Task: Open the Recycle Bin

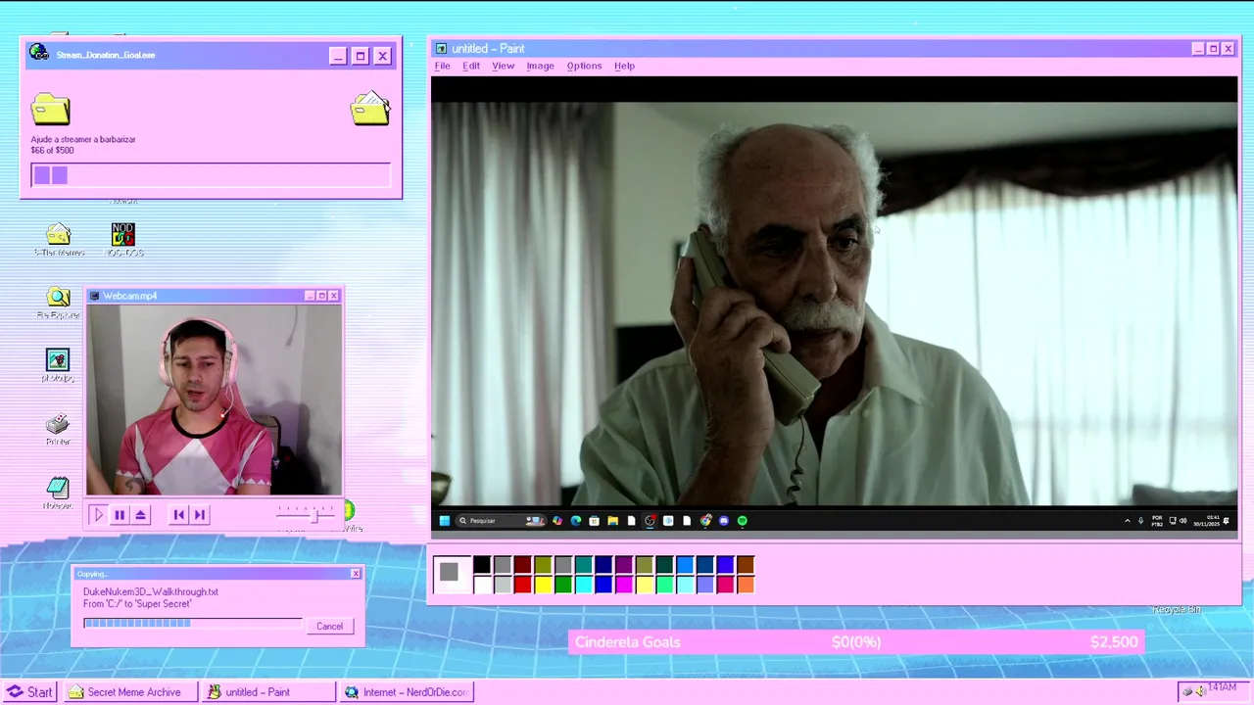Action: click(1177, 609)
